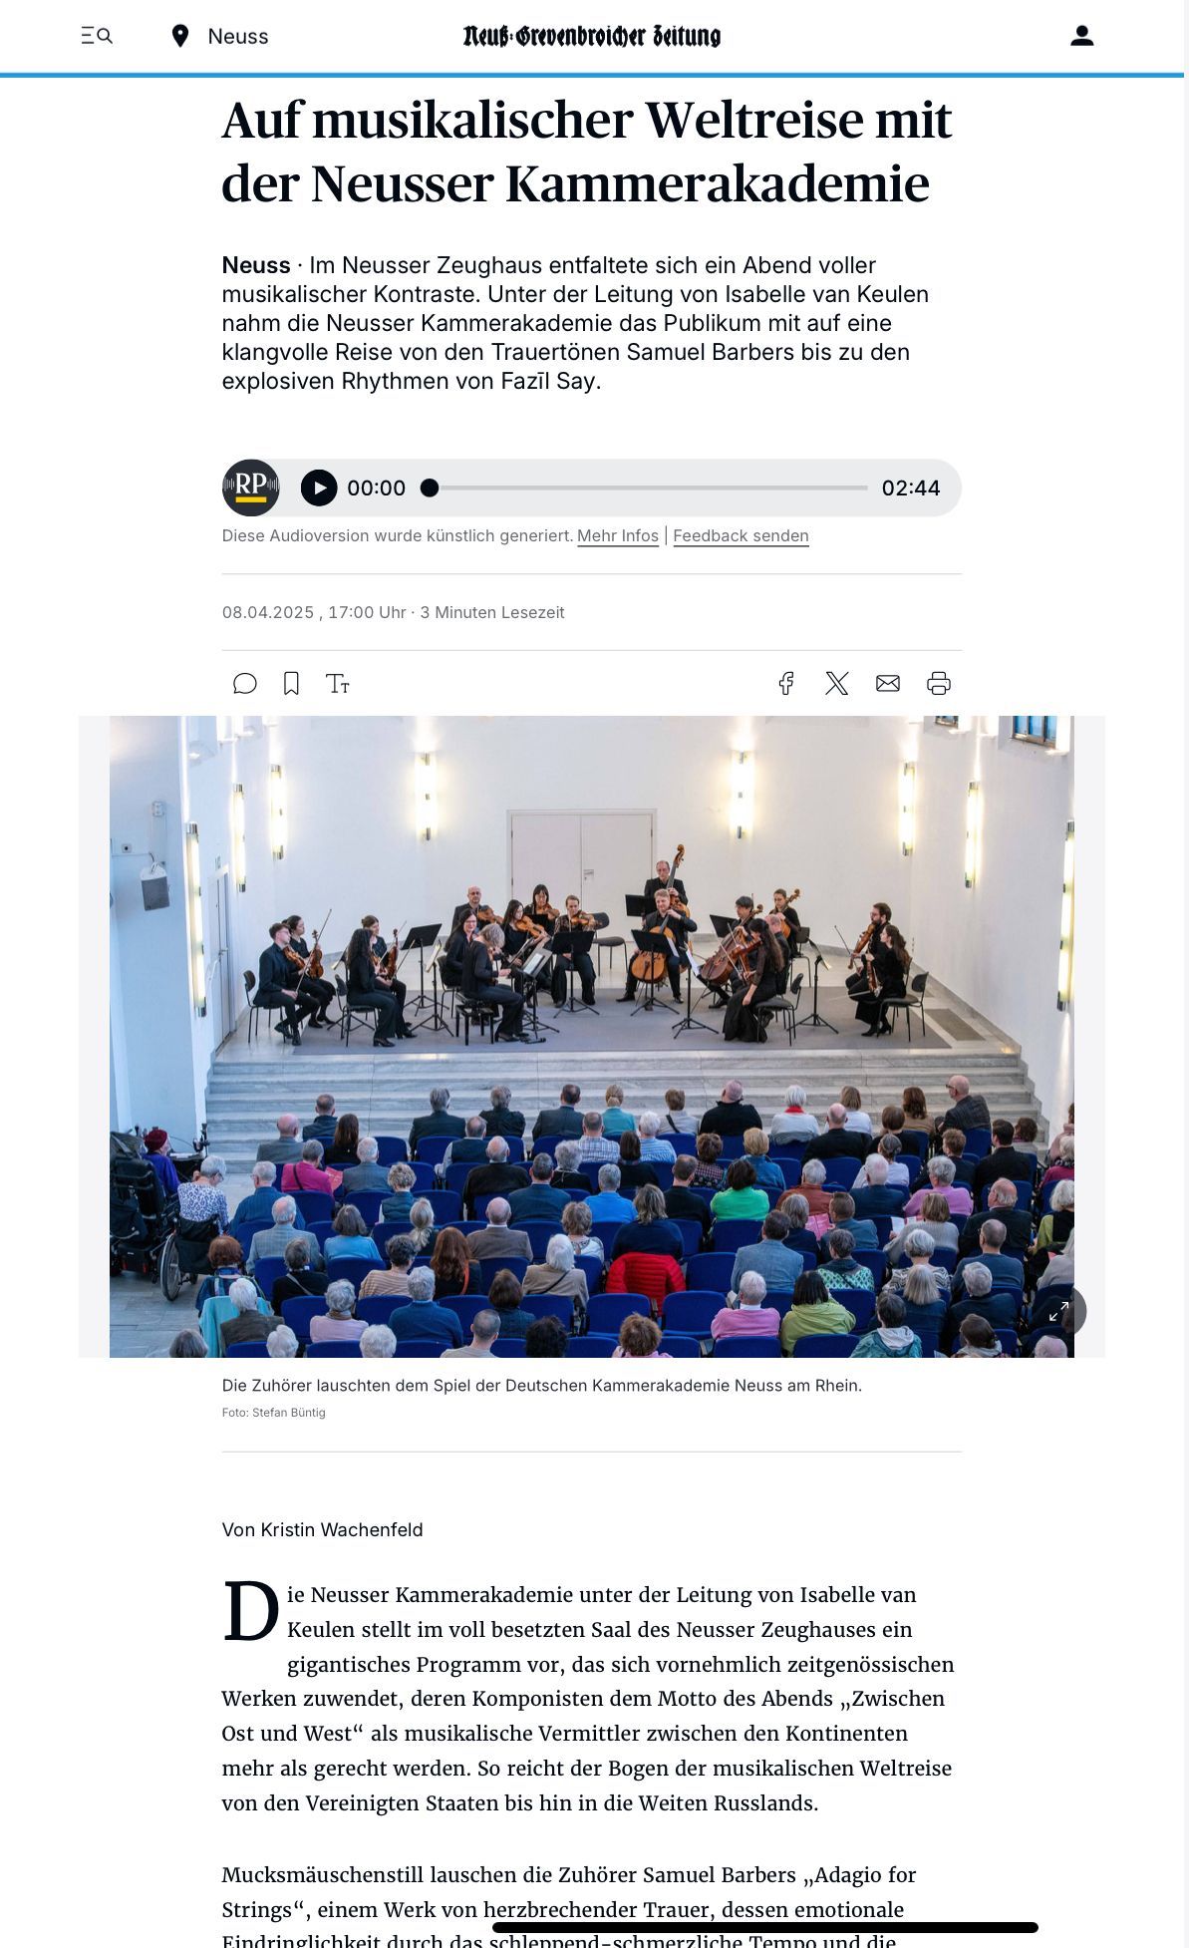Click the audio progress slider handle

(x=430, y=487)
